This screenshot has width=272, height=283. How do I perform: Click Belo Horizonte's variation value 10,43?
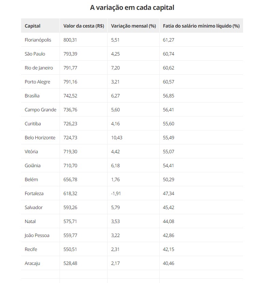(117, 138)
